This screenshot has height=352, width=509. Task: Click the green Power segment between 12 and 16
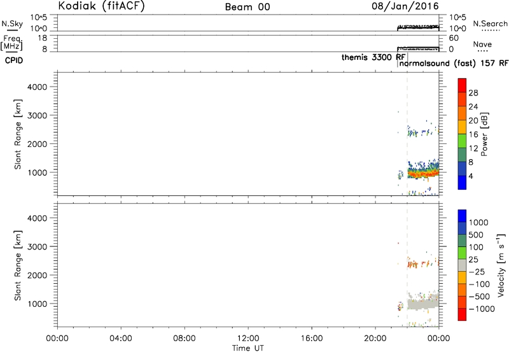coord(462,141)
